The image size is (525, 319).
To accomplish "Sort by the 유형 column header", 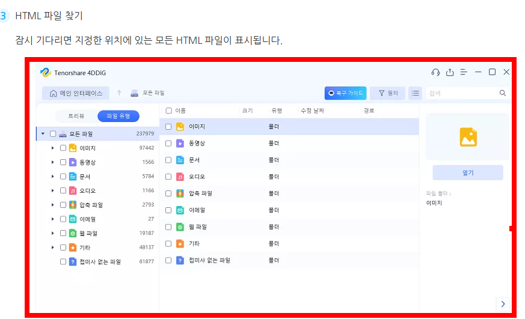I will (277, 111).
